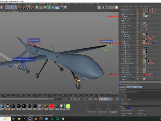This screenshot has height=121, width=161.
Task: Open the Tags menu in Object Manager
Action: pos(141,7)
